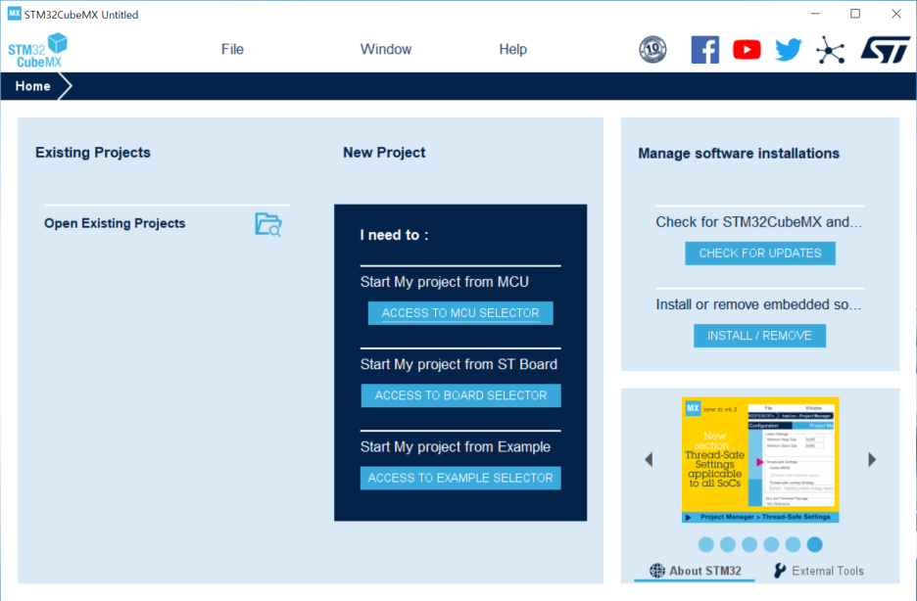
Task: Click the 'Existing Projects' heading
Action: click(93, 153)
